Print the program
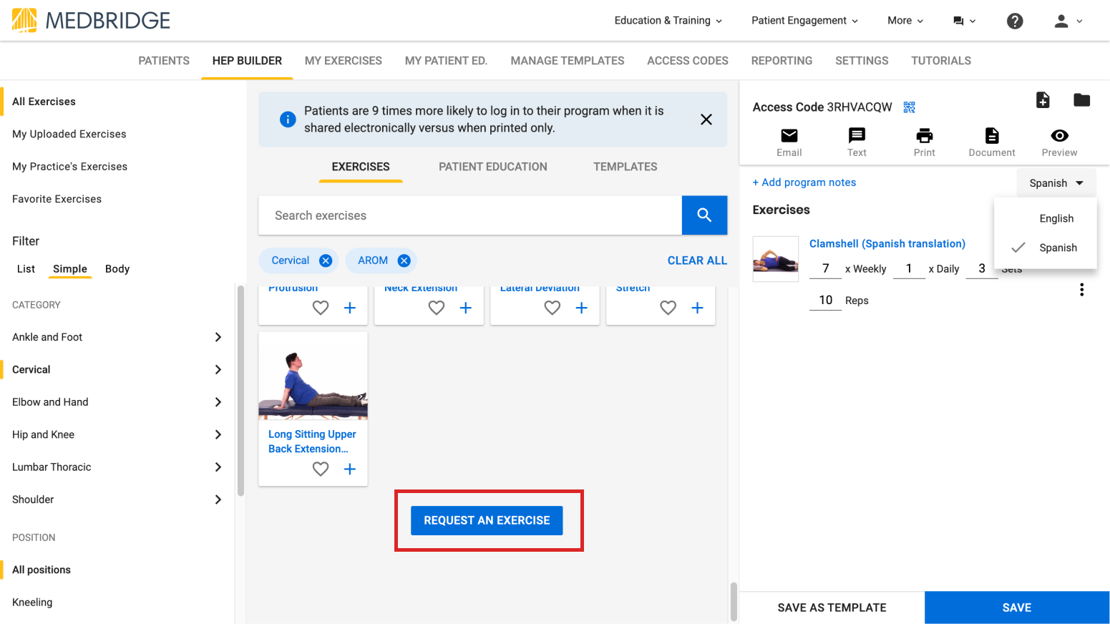The image size is (1110, 624). 925,142
